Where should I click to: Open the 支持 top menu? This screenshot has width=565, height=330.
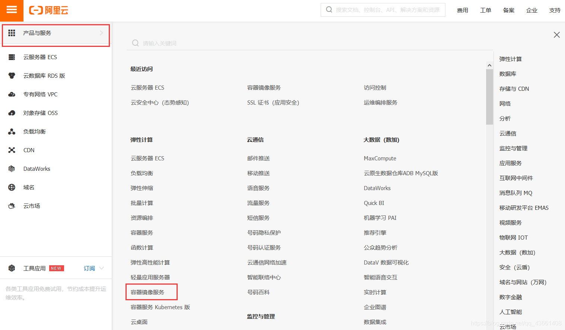point(555,10)
